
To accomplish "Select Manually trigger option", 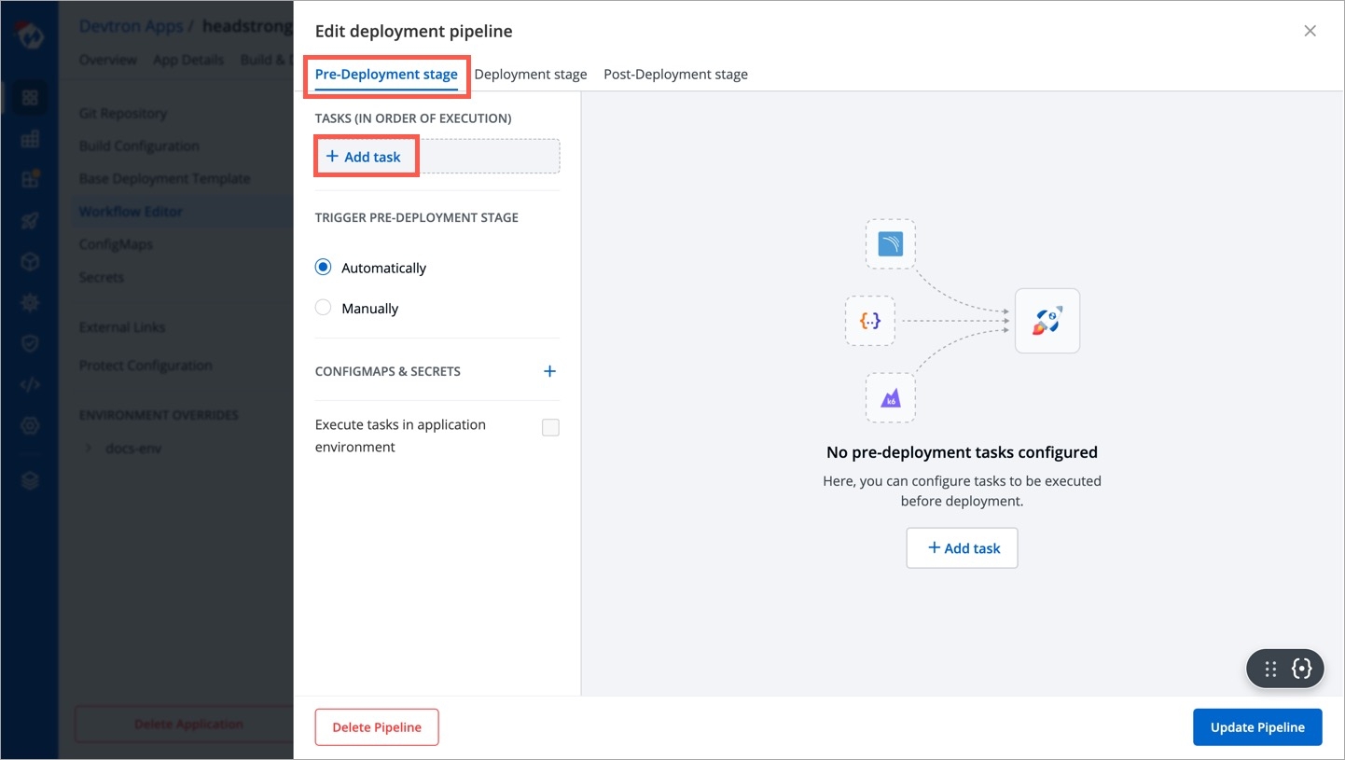I will [324, 308].
